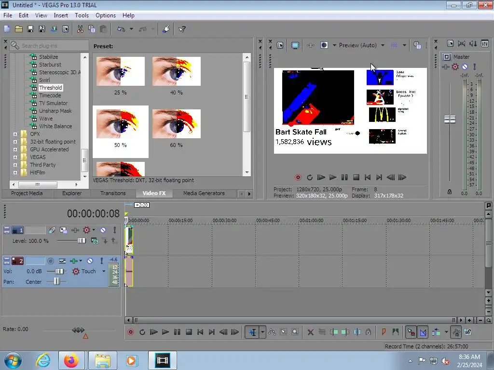The image size is (494, 370).
Task: Click the Save project toolbar icon
Action: [30, 29]
